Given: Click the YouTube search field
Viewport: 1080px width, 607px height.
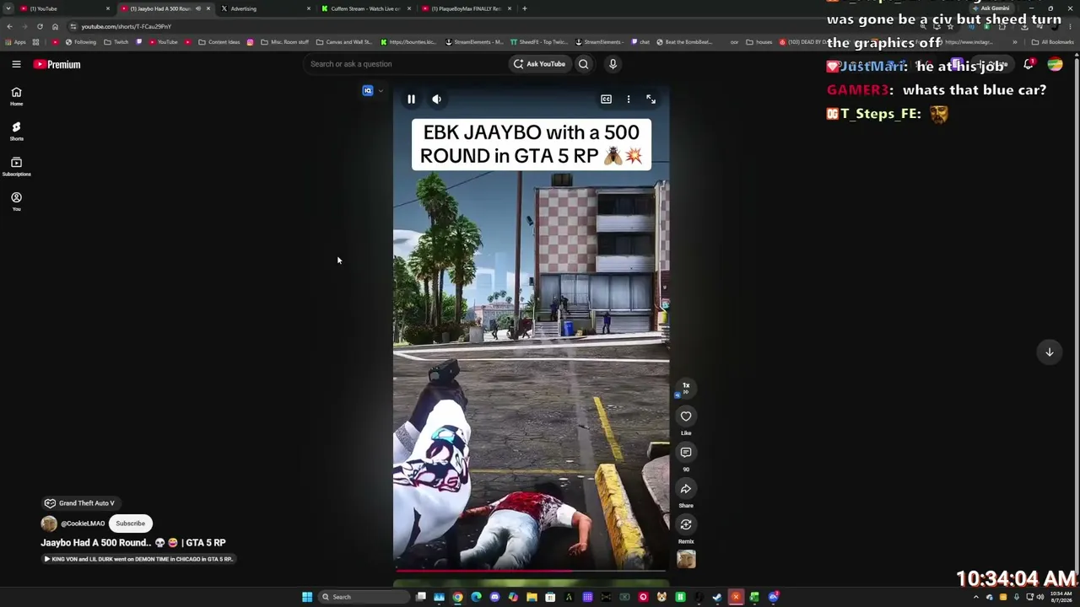Looking at the screenshot, I should click(405, 64).
